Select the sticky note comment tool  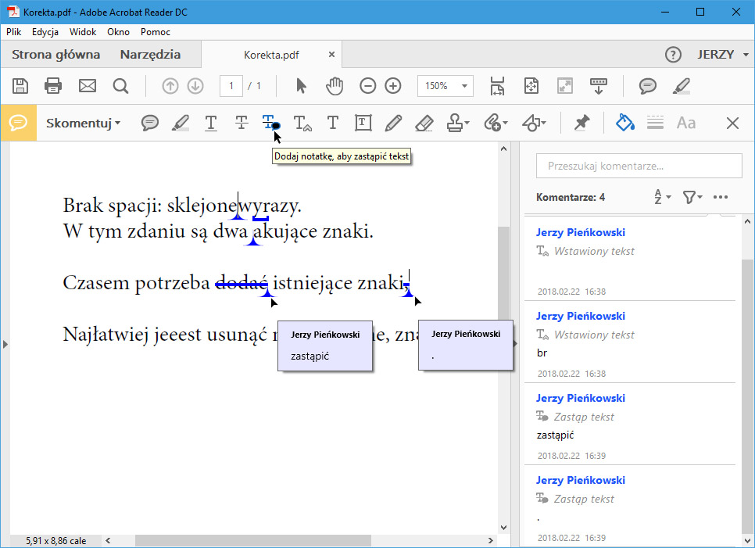pyautogui.click(x=150, y=123)
